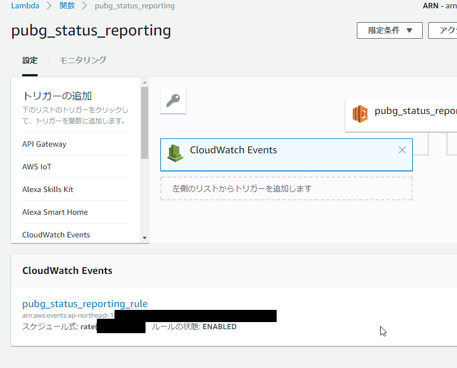457x368 pixels.
Task: Click trigger list scrollbar down arrow
Action: tap(144, 238)
